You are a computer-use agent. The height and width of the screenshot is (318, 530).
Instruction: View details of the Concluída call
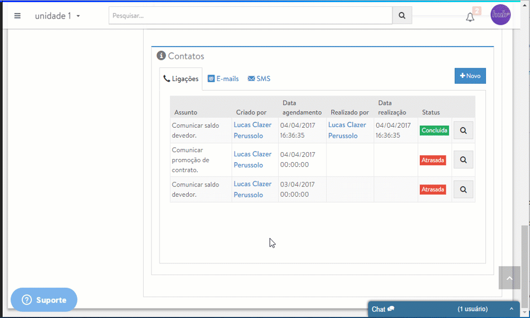click(463, 130)
